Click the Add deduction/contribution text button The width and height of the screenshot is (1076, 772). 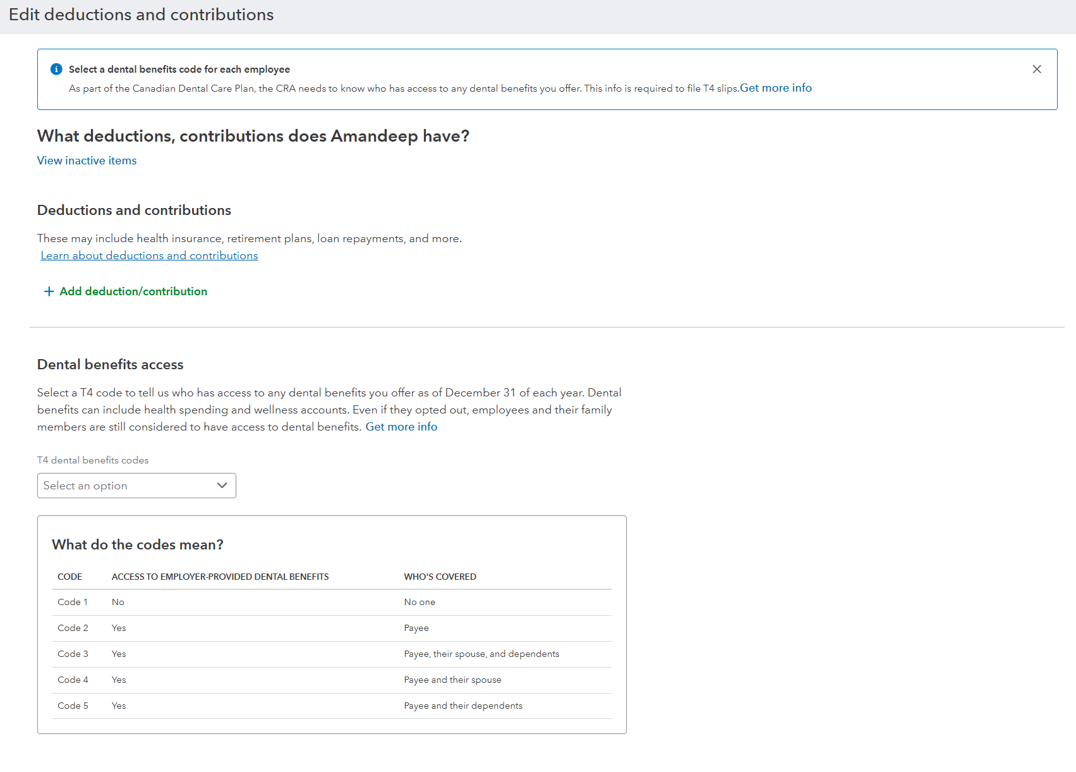point(133,291)
